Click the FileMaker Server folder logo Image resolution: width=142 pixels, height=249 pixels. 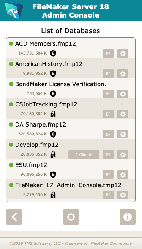(14, 11)
